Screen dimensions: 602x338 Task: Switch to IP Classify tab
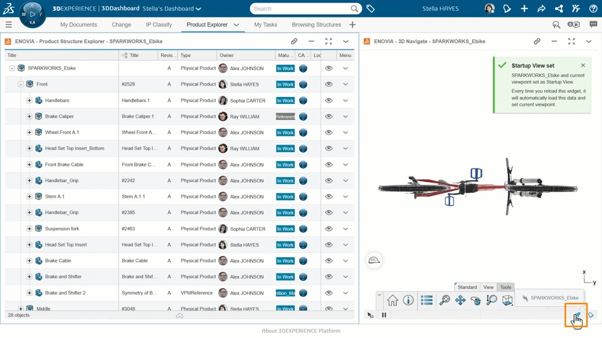pos(159,24)
